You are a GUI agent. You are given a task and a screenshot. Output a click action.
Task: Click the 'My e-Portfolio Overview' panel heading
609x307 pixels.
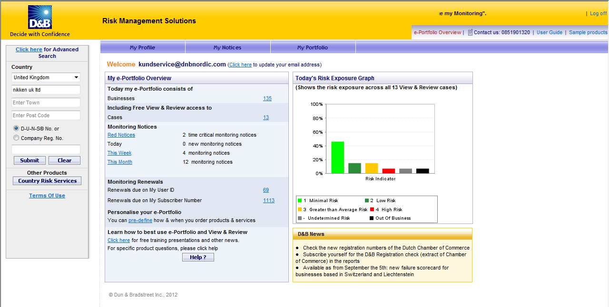click(x=139, y=78)
